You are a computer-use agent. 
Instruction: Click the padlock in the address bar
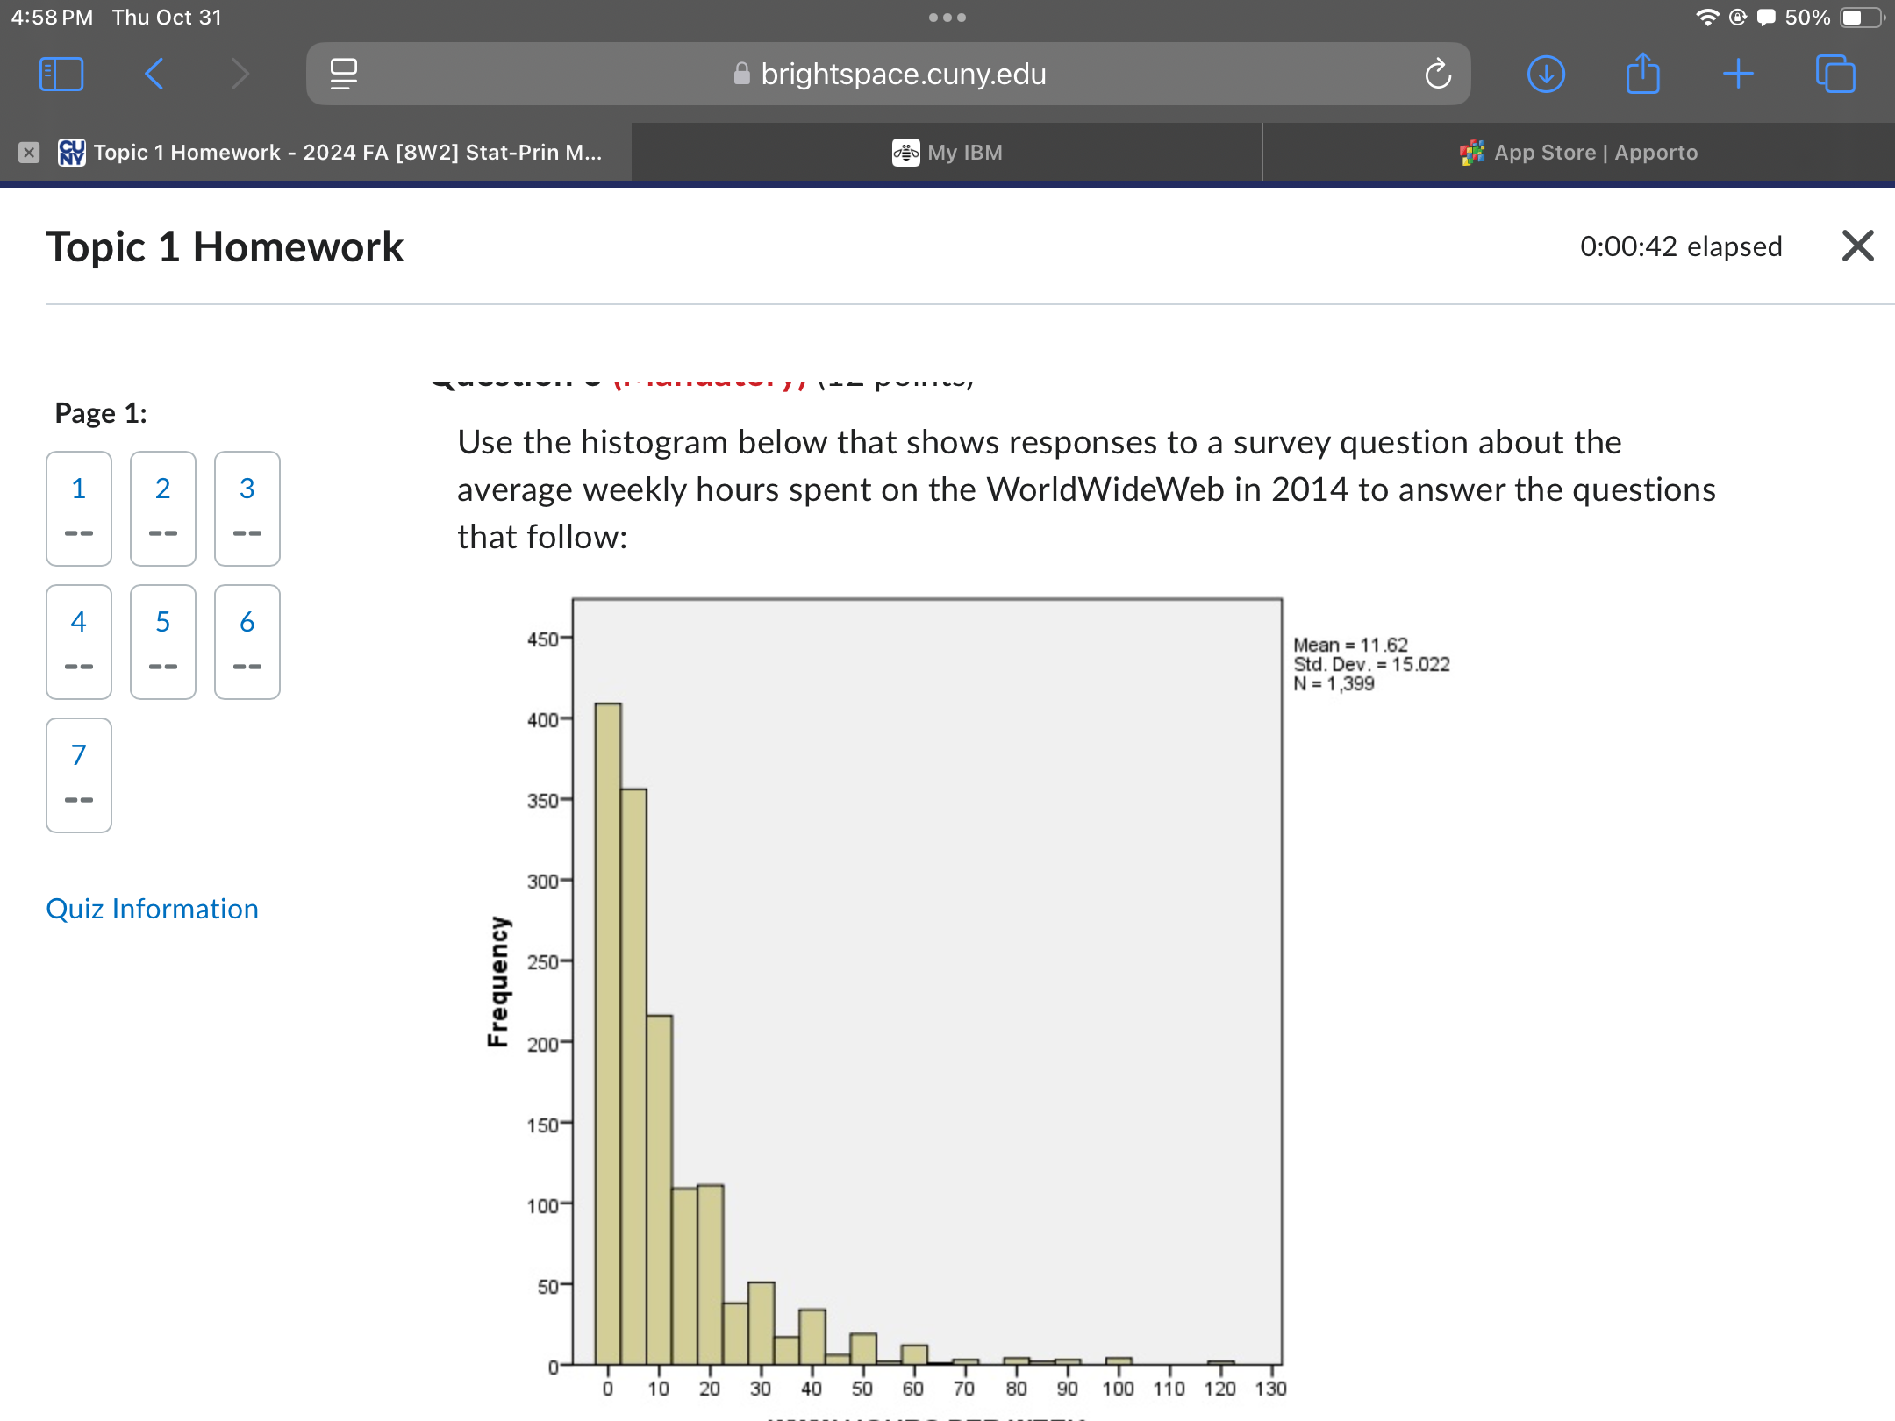pyautogui.click(x=741, y=74)
